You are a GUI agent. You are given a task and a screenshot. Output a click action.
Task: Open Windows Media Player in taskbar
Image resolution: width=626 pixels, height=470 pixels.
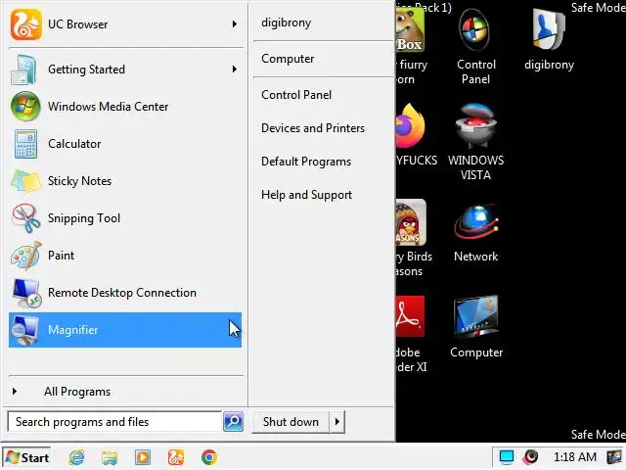click(143, 457)
